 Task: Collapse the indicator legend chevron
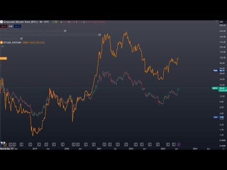(2, 46)
